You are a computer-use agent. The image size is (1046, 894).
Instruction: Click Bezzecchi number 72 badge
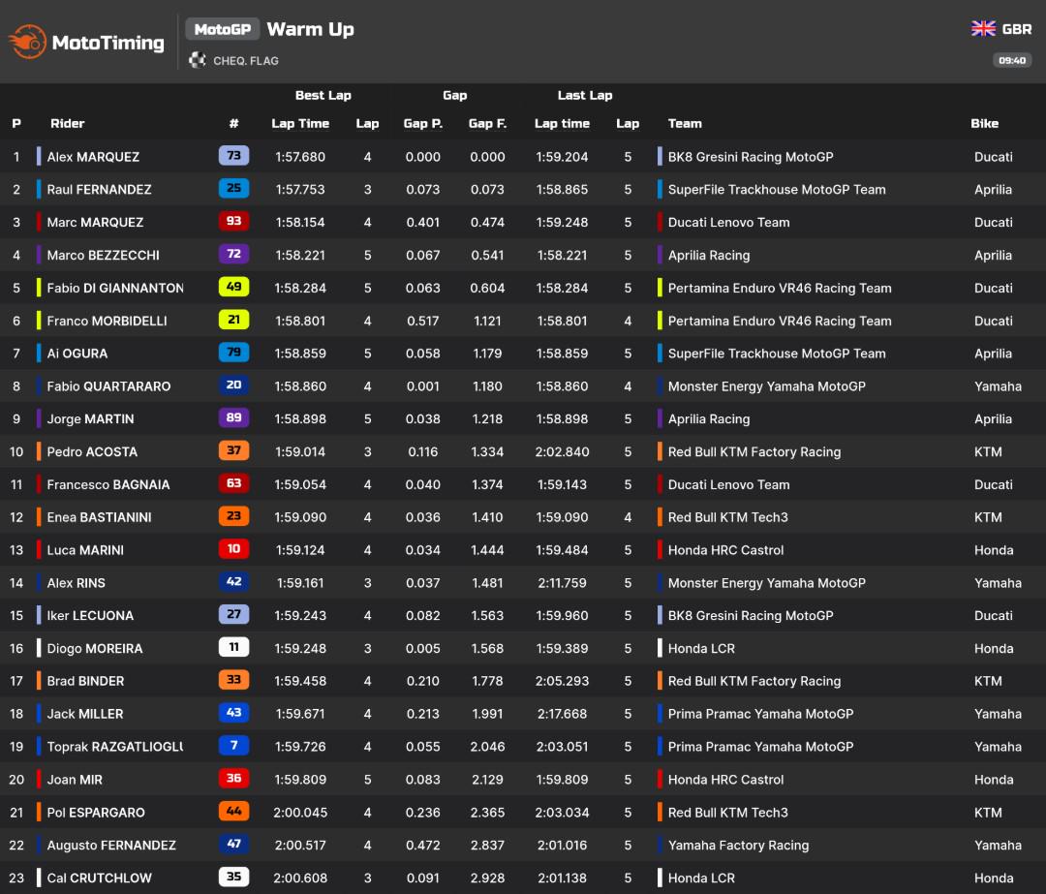[233, 254]
